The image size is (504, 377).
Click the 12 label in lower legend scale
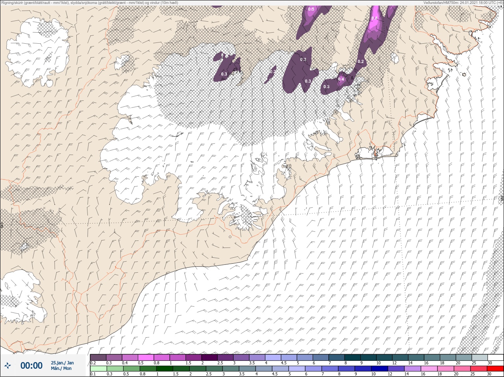(391, 374)
